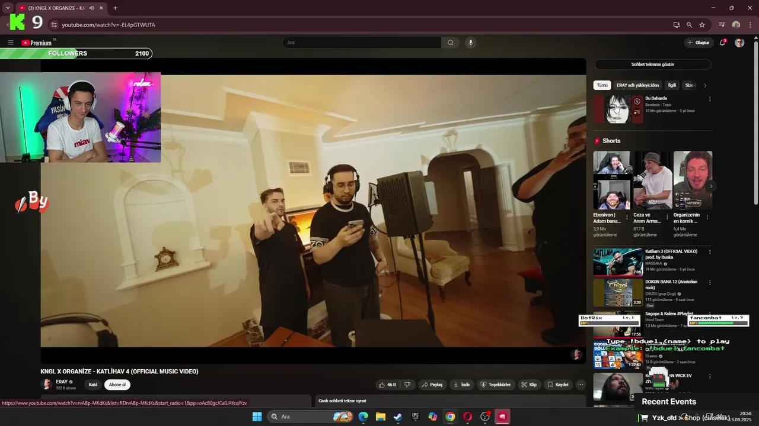Open options menu for Bu Baharda

[x=710, y=99]
